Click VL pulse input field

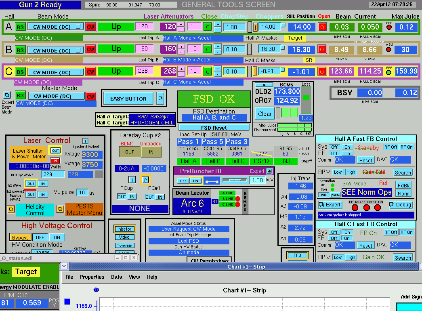coord(82,193)
